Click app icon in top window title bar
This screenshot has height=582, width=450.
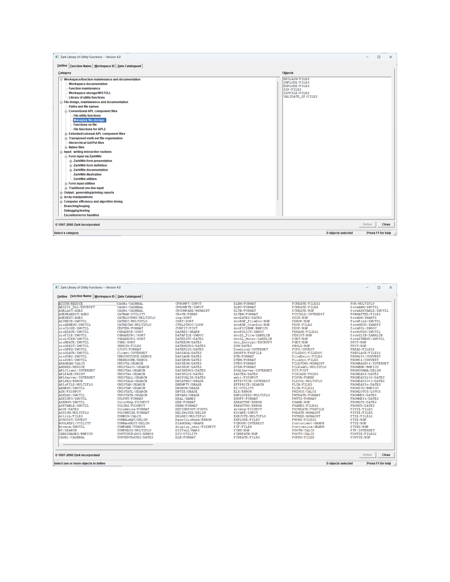[x=57, y=57]
